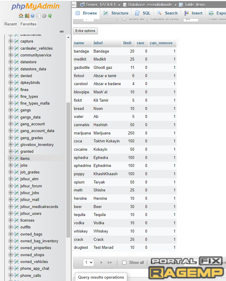Open the SQL tab
The image size is (226, 281).
(143, 13)
